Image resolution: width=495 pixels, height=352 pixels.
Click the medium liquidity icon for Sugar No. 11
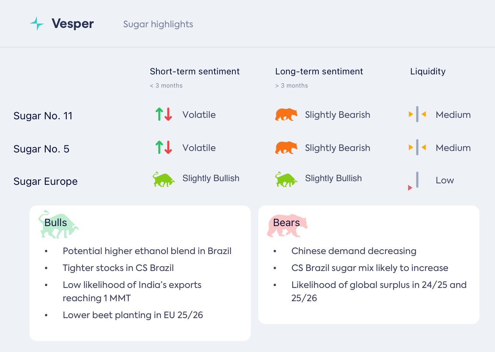[x=417, y=114]
